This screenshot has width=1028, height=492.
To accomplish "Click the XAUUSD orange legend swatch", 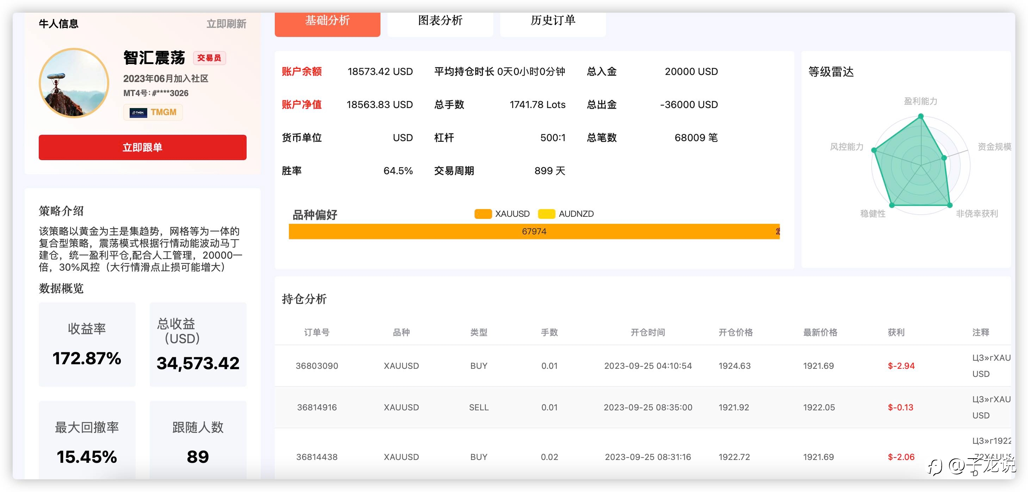I will (x=483, y=214).
